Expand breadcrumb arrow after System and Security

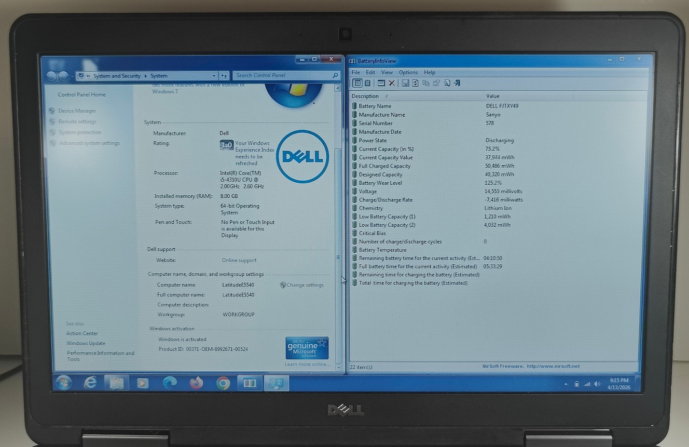click(x=146, y=76)
